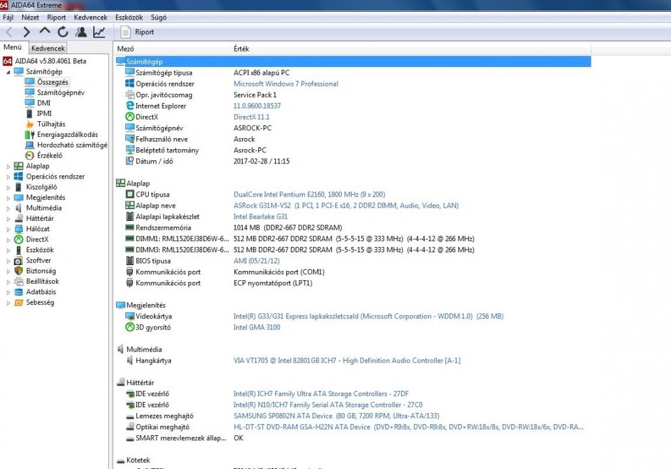Expand the DirectX tree node

click(8, 240)
